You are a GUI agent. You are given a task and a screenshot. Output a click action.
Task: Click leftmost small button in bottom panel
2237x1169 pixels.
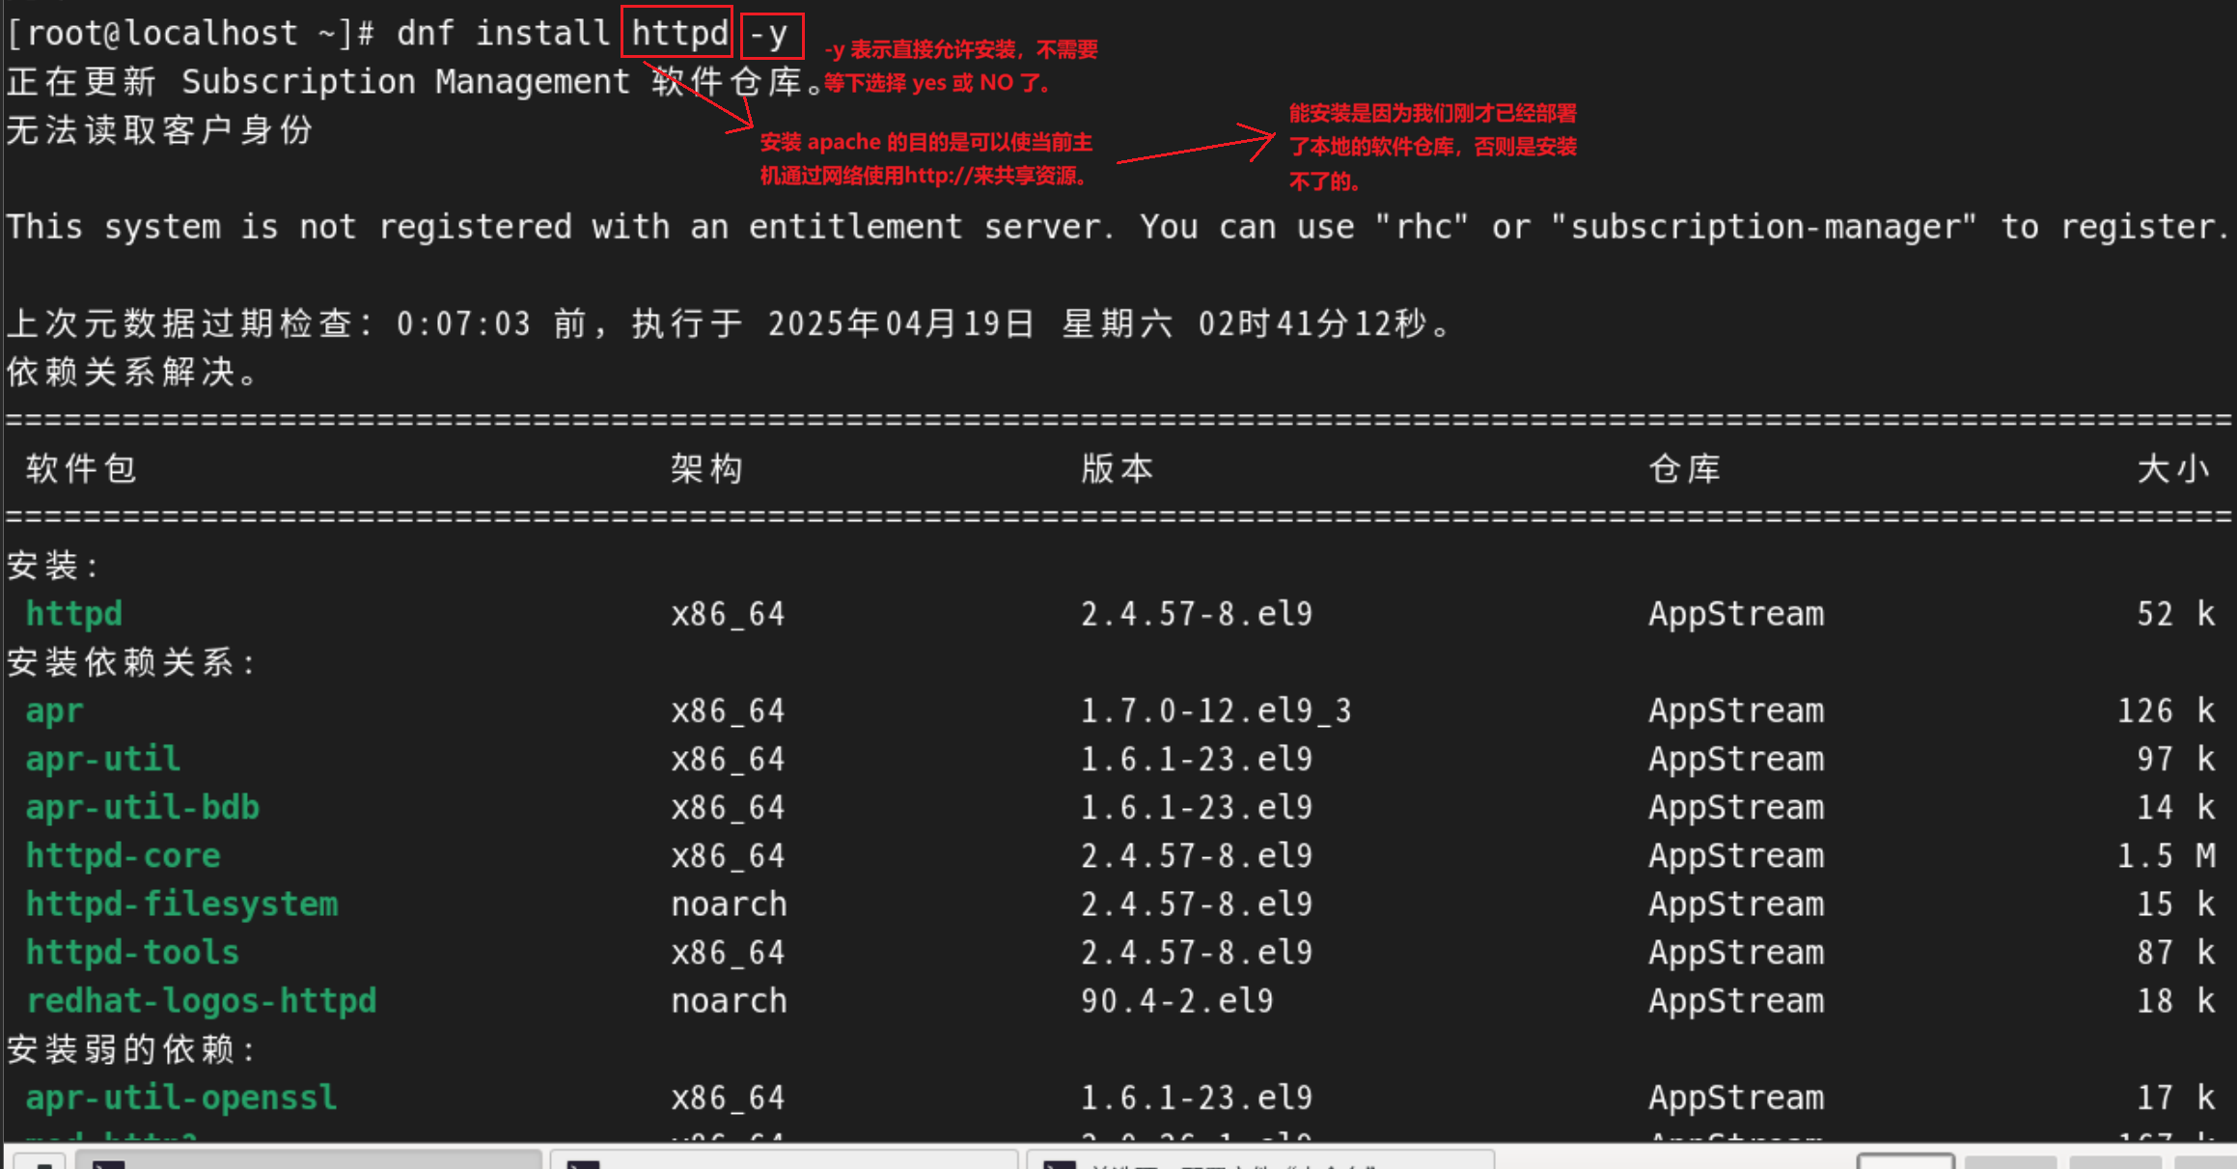click(x=39, y=1161)
